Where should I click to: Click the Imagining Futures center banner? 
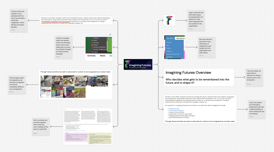138,65
